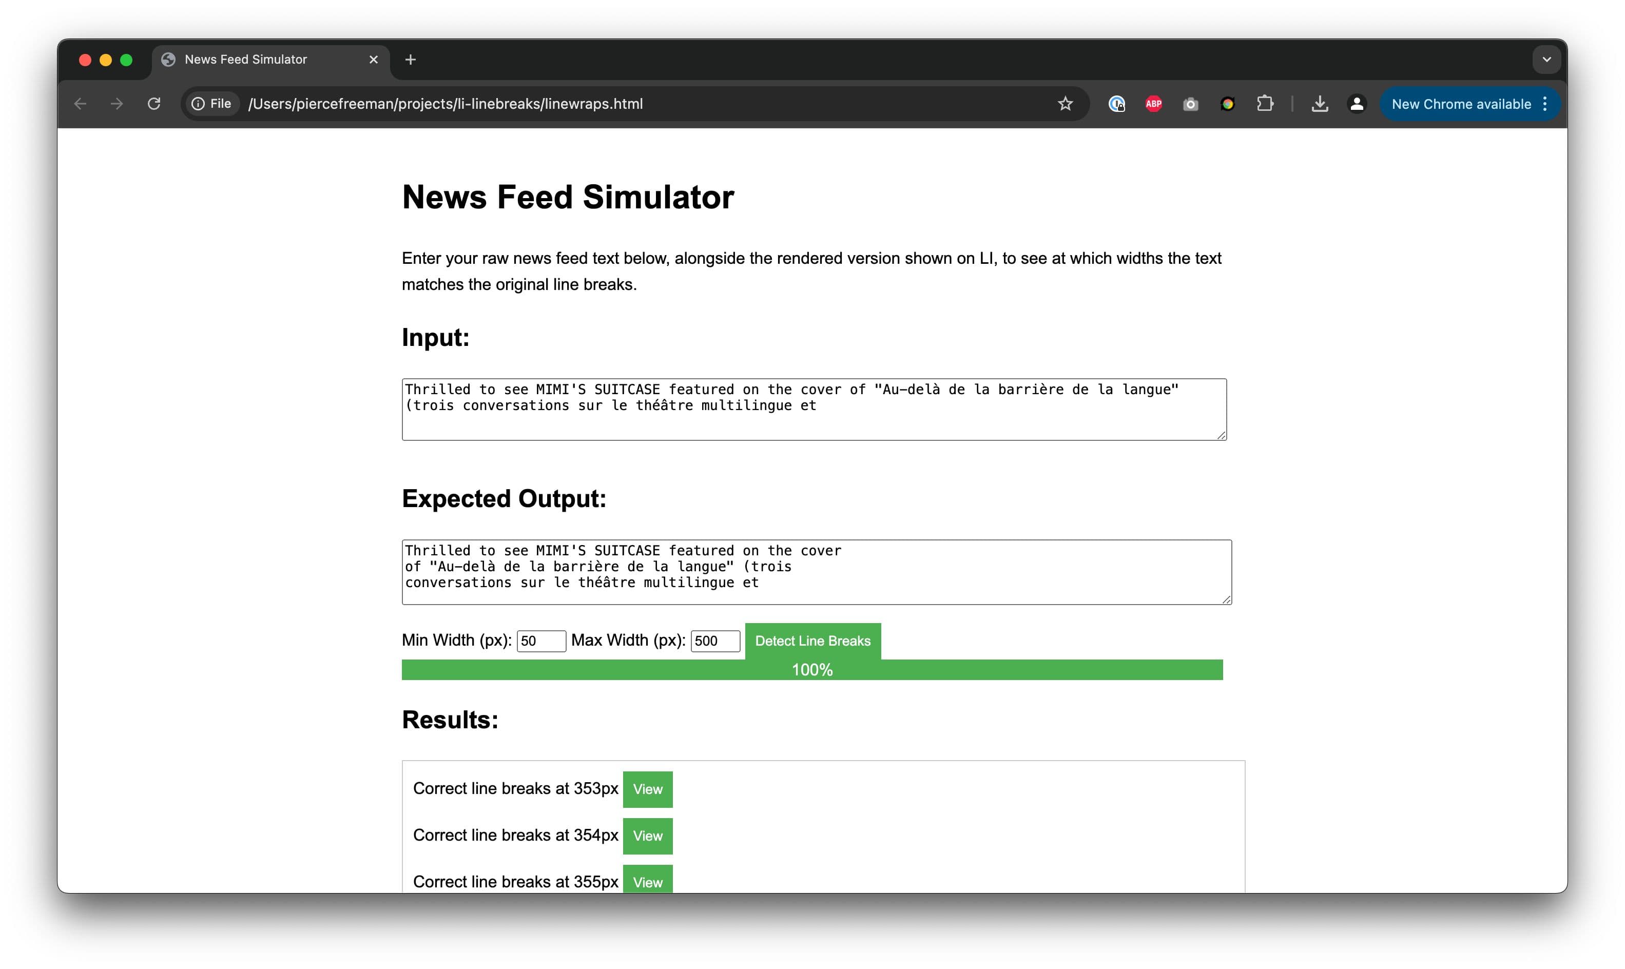Click the browser reload page icon
1625x969 pixels.
(x=154, y=104)
